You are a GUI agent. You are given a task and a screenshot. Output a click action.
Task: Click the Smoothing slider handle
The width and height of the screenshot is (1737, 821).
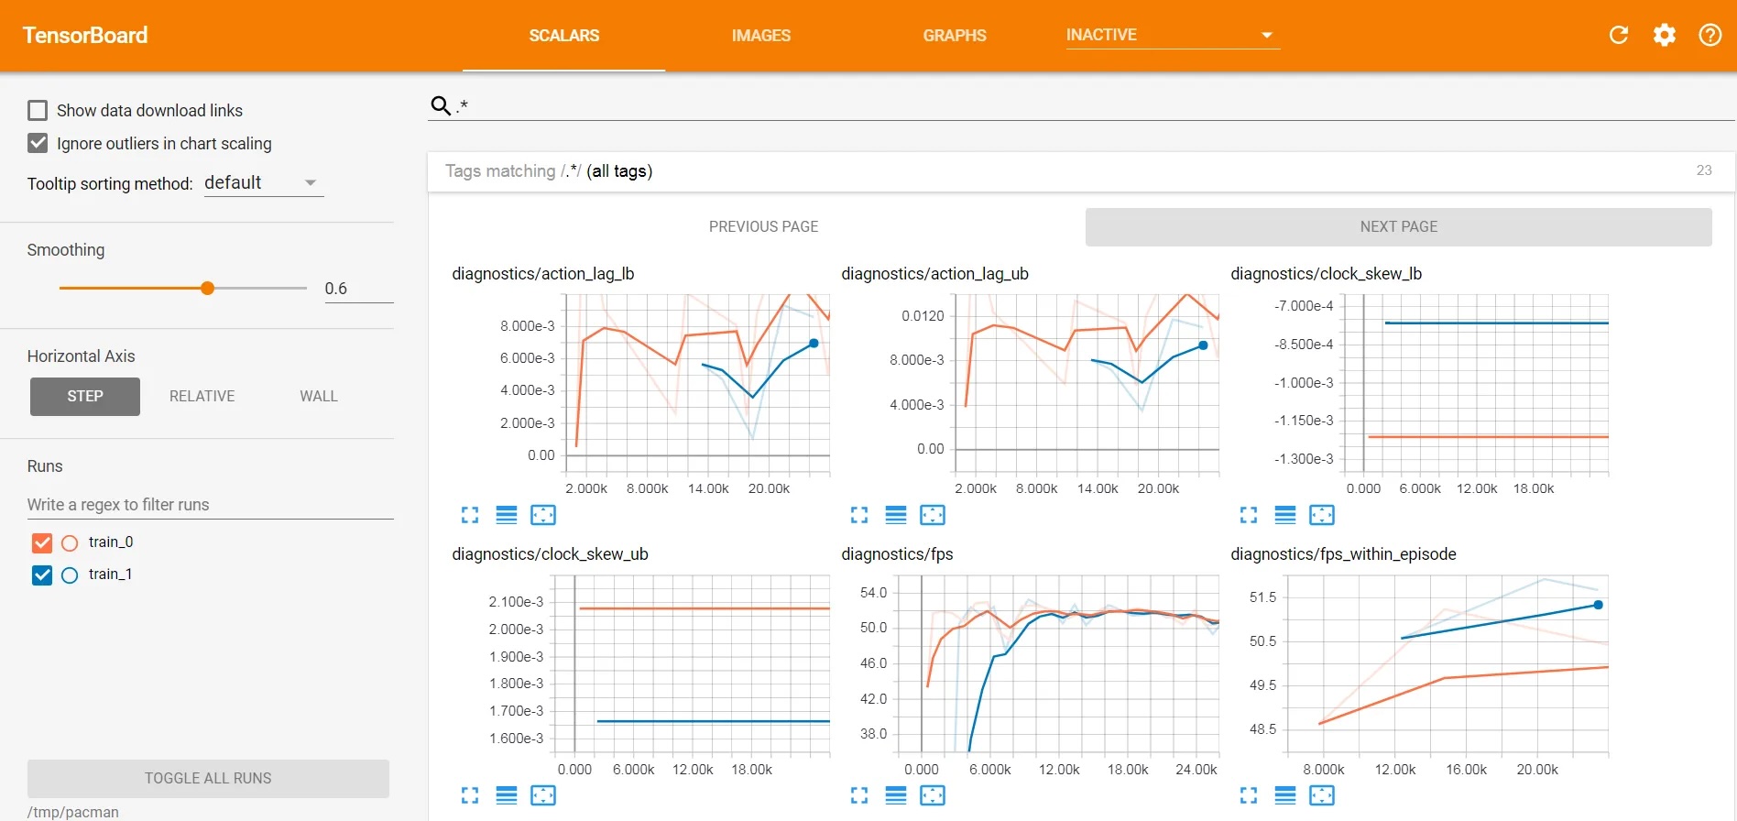point(208,289)
